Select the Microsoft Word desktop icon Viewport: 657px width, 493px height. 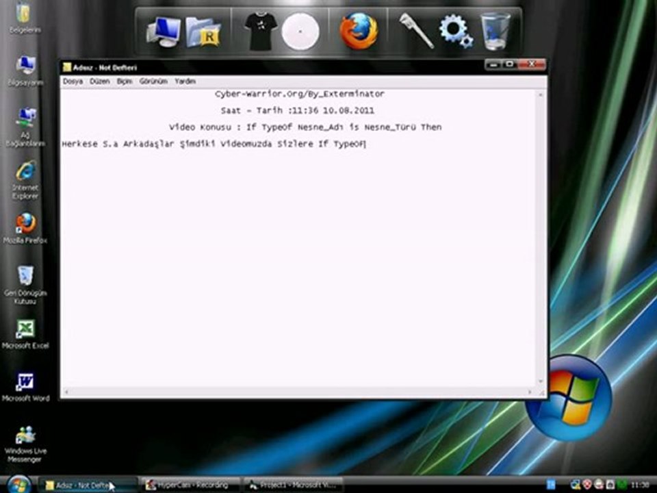pyautogui.click(x=25, y=388)
